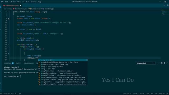
Task: Collapse the block fold at line 24
Action: click(x=8, y=53)
